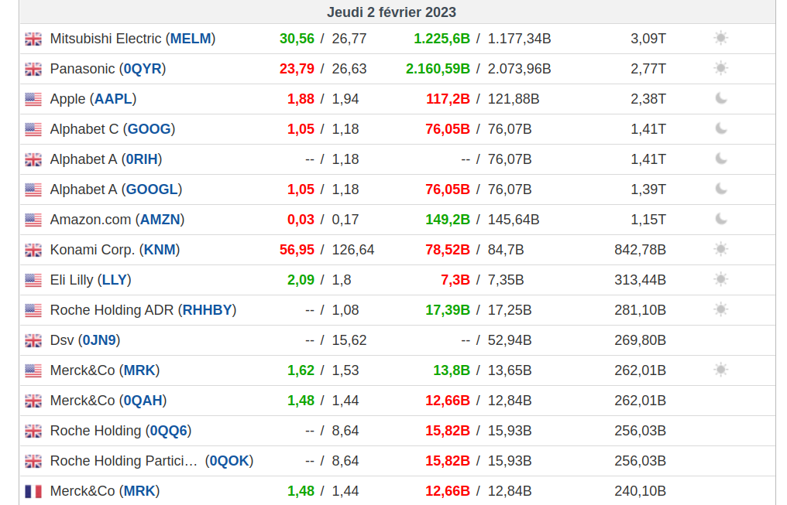787x505 pixels.
Task: Click the UK flag beside Roche Holding Partici… 0QOK
Action: pos(33,462)
